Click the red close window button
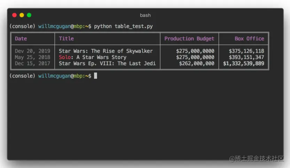 (14, 15)
